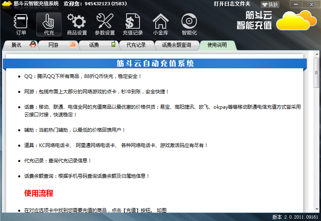
Task: Open 商品设置 gear icon
Action: tap(77, 24)
